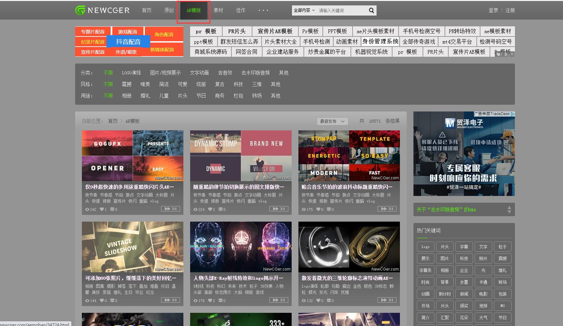The image size is (563, 326).
Task: Select 不限 under the 分类 filter row
Action: click(x=108, y=72)
